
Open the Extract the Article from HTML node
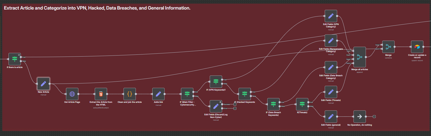(x=101, y=94)
